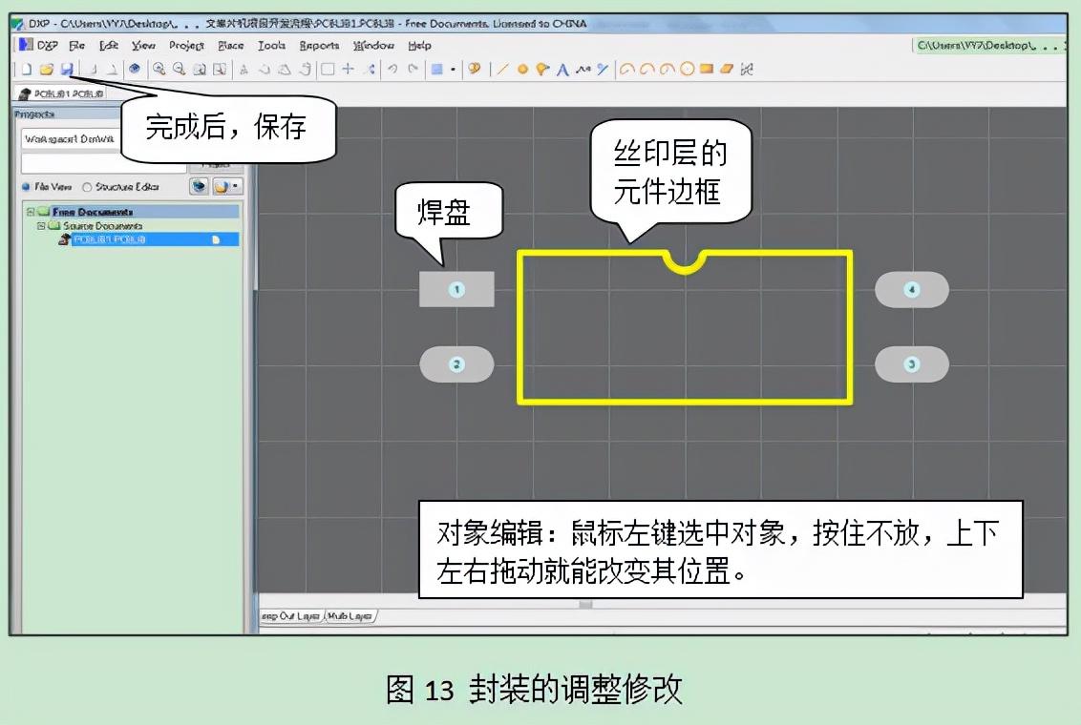Collapse the Source Documents folder
1081x725 pixels.
(x=41, y=226)
